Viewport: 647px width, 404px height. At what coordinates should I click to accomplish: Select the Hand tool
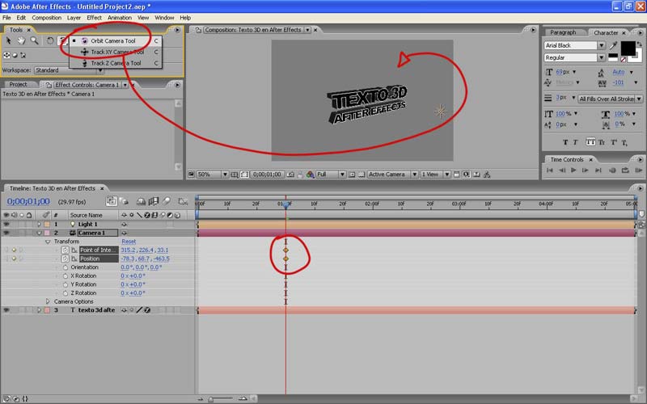click(21, 40)
